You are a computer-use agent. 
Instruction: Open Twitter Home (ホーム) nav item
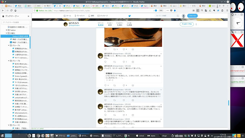click(x=67, y=16)
